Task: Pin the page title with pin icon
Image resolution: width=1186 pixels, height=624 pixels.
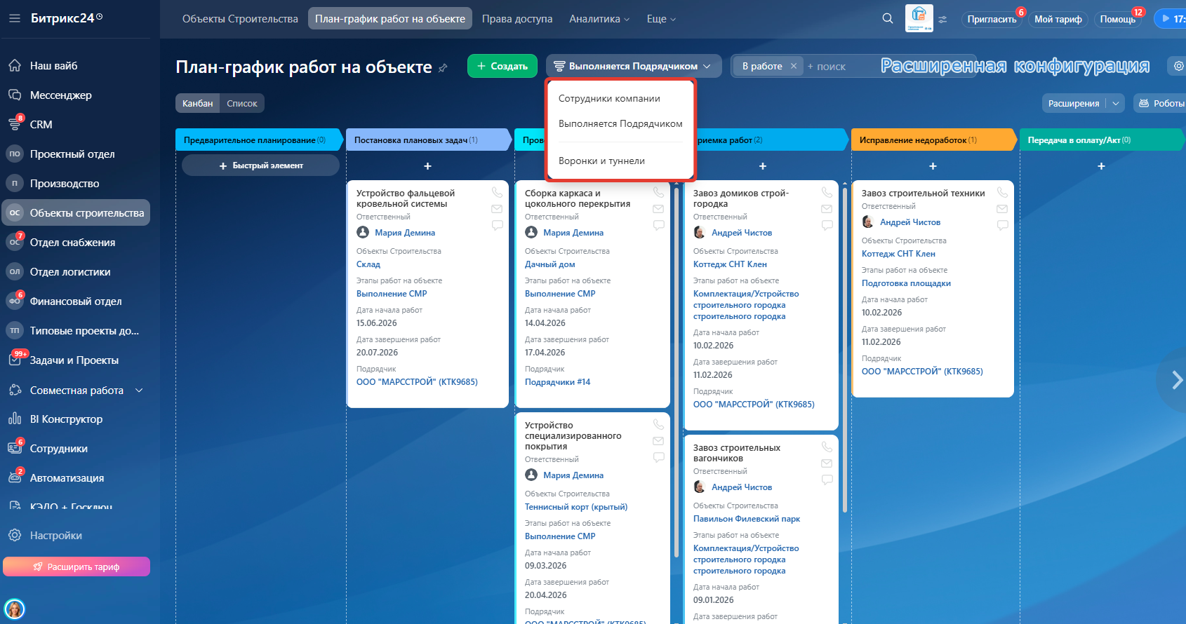Action: (x=443, y=68)
